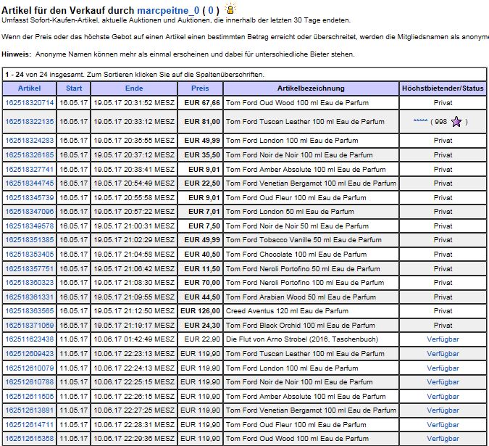The height and width of the screenshot is (446, 489).
Task: Open item 162518363565
Action: pos(30,311)
